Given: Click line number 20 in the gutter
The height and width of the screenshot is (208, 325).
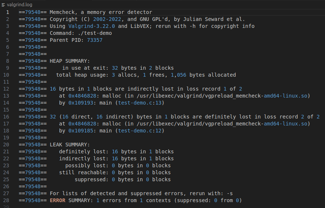Looking at the screenshot, I should [x=6, y=145].
